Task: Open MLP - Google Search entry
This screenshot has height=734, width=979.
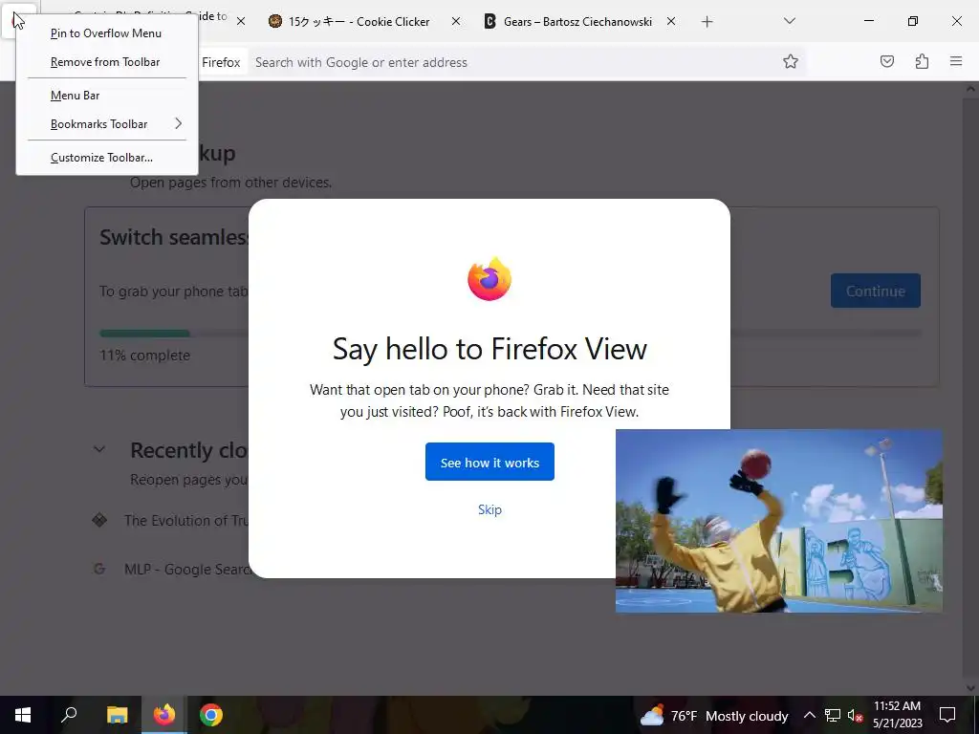Action: coord(186,570)
